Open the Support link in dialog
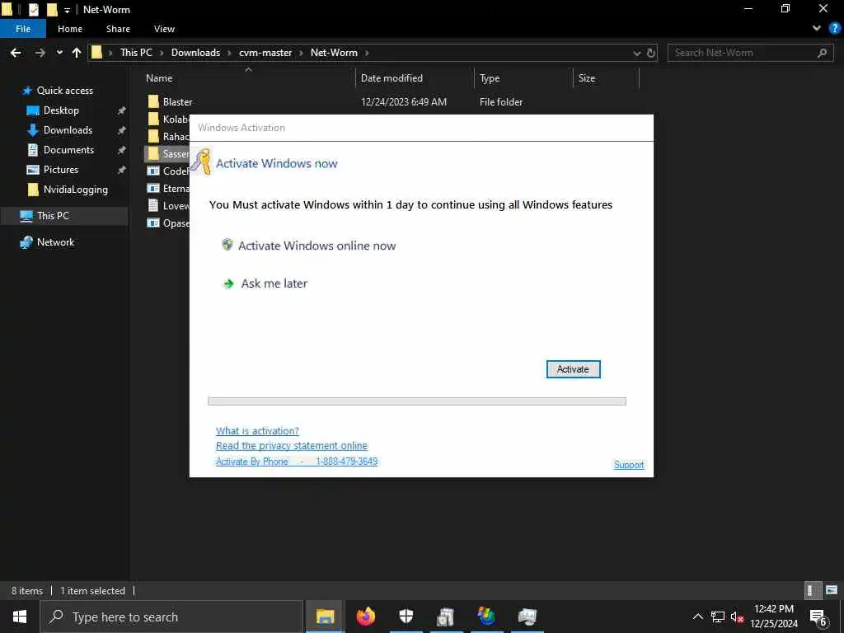This screenshot has width=844, height=633. click(629, 465)
